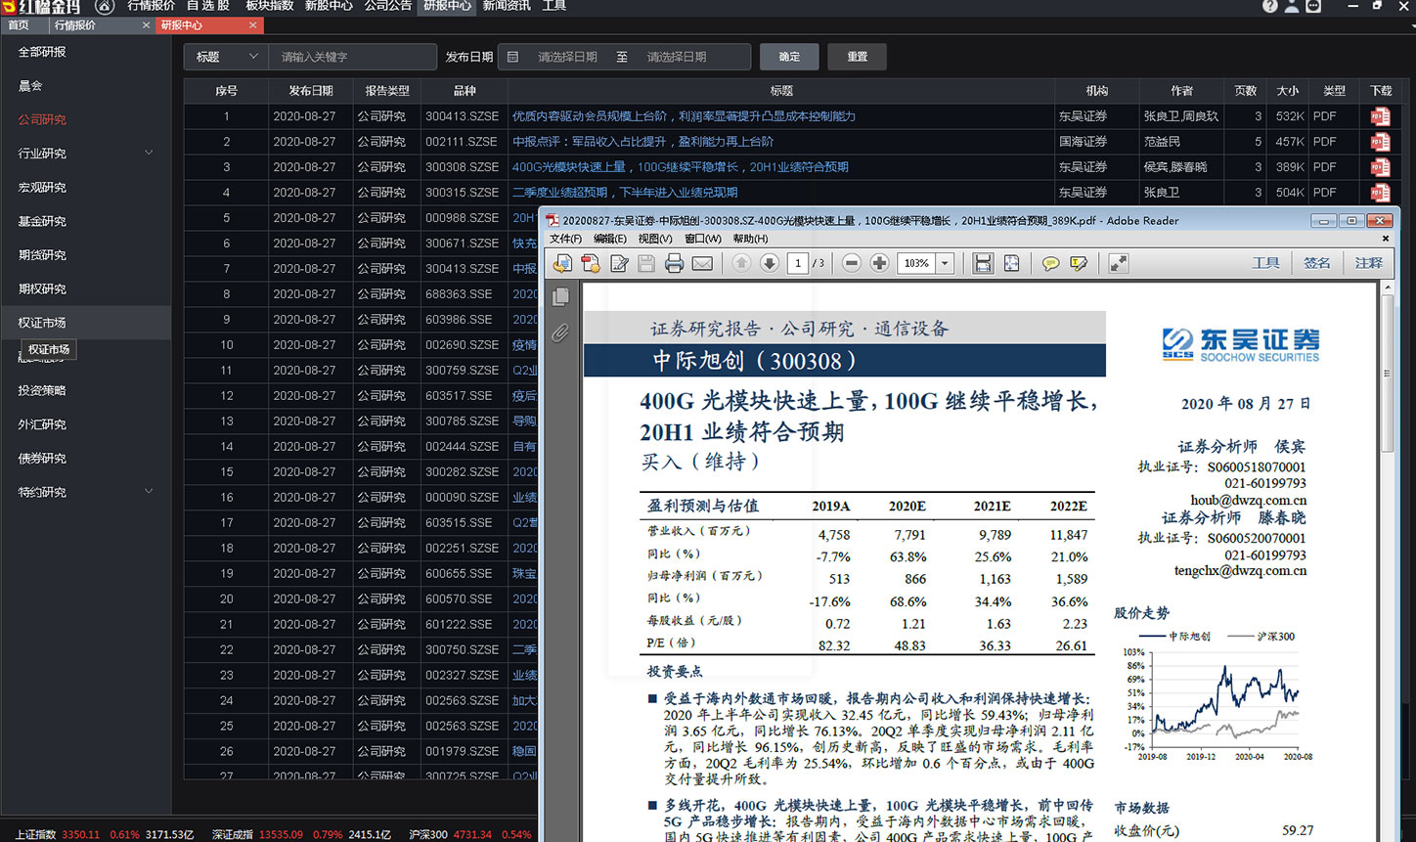The height and width of the screenshot is (842, 1416).
Task: Expand the 行业研究 sidebar category
Action: [x=149, y=153]
